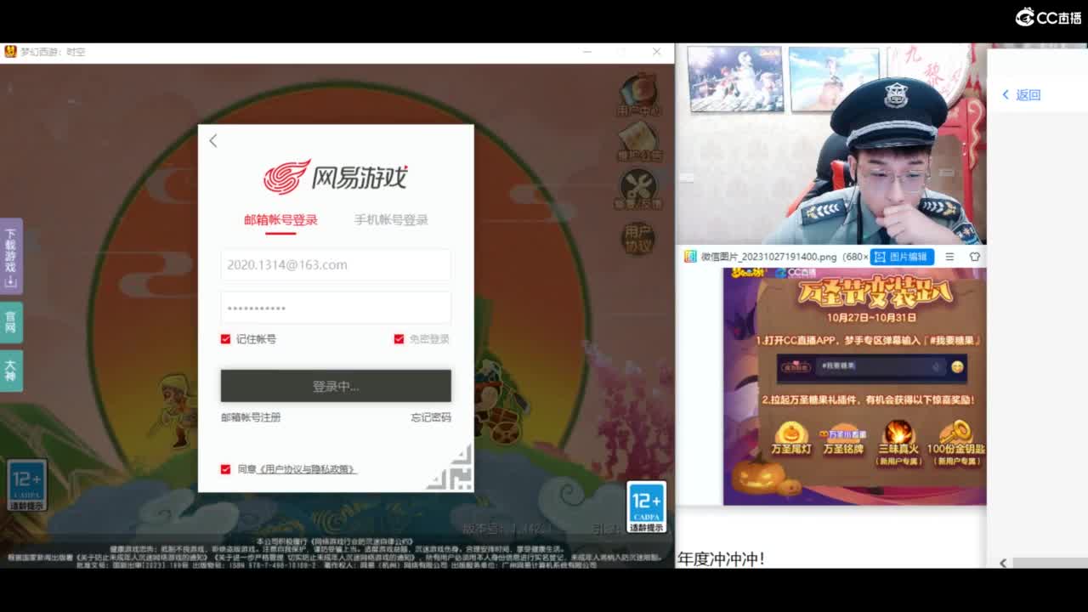This screenshot has height=612, width=1088.
Task: Open the 维护公告 maintenance notice icon
Action: click(638, 142)
